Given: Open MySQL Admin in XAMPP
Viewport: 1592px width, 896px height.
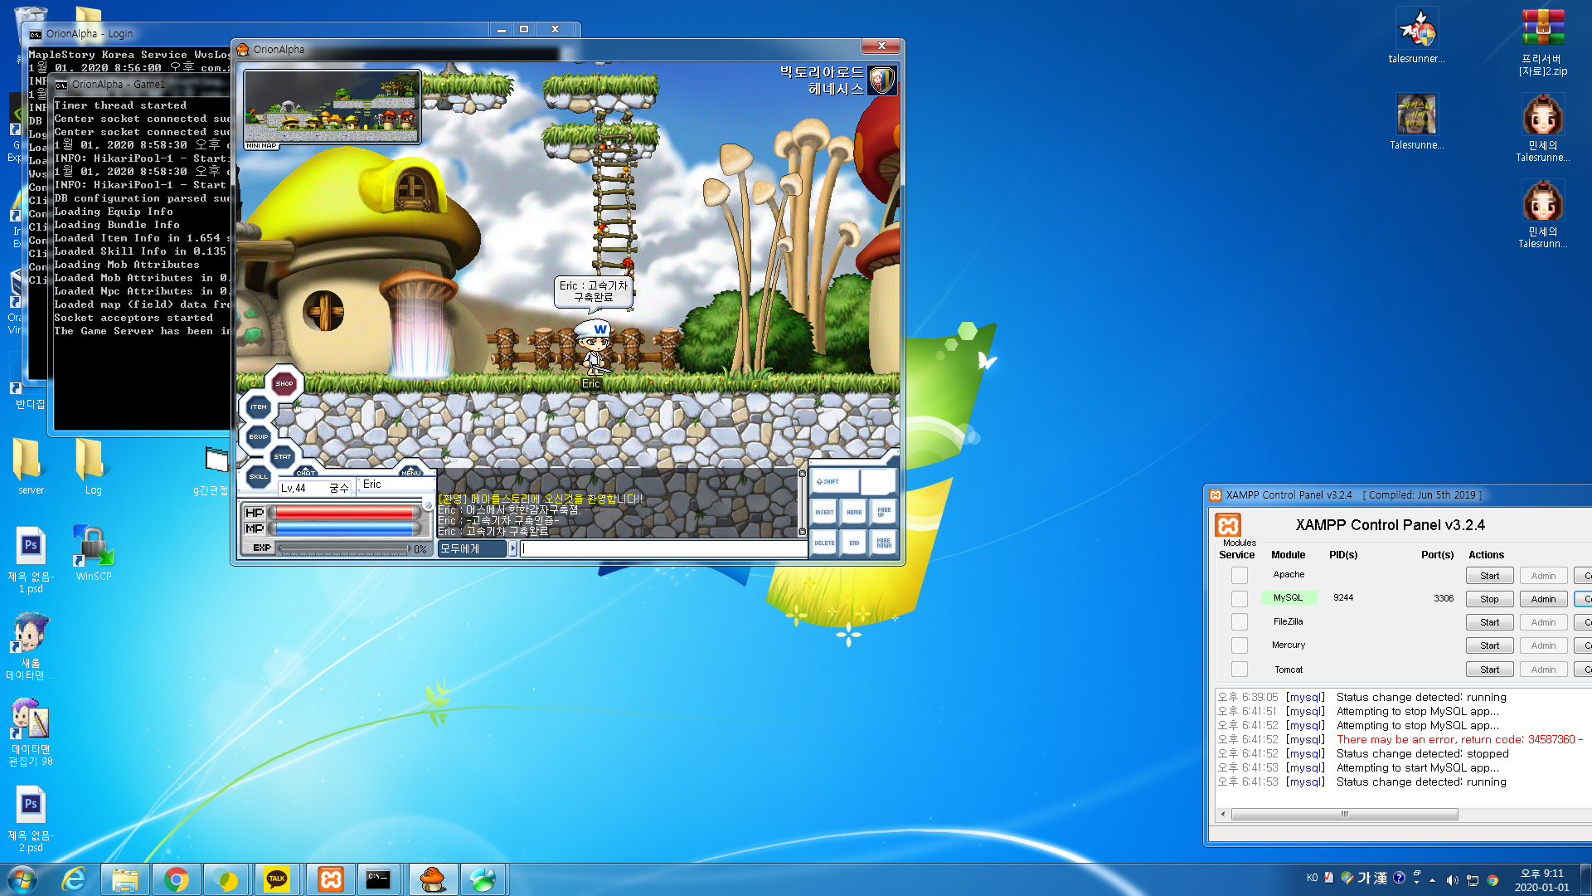Looking at the screenshot, I should [1543, 599].
